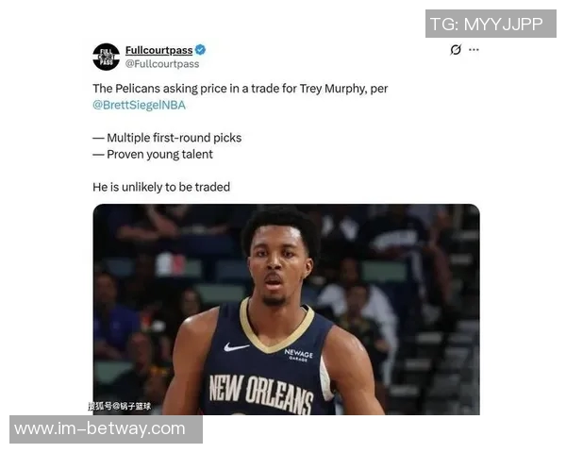Click the NEW ORLEANS jersey lettering

(261, 394)
